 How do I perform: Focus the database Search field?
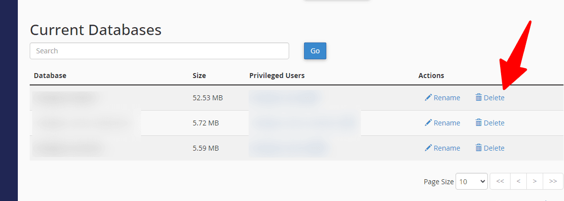(x=159, y=51)
